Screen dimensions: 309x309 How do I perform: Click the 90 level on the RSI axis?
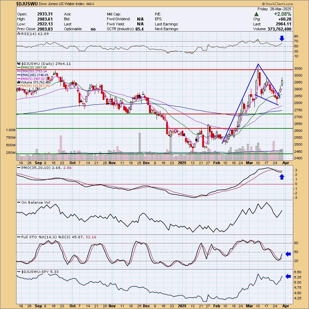(296, 36)
